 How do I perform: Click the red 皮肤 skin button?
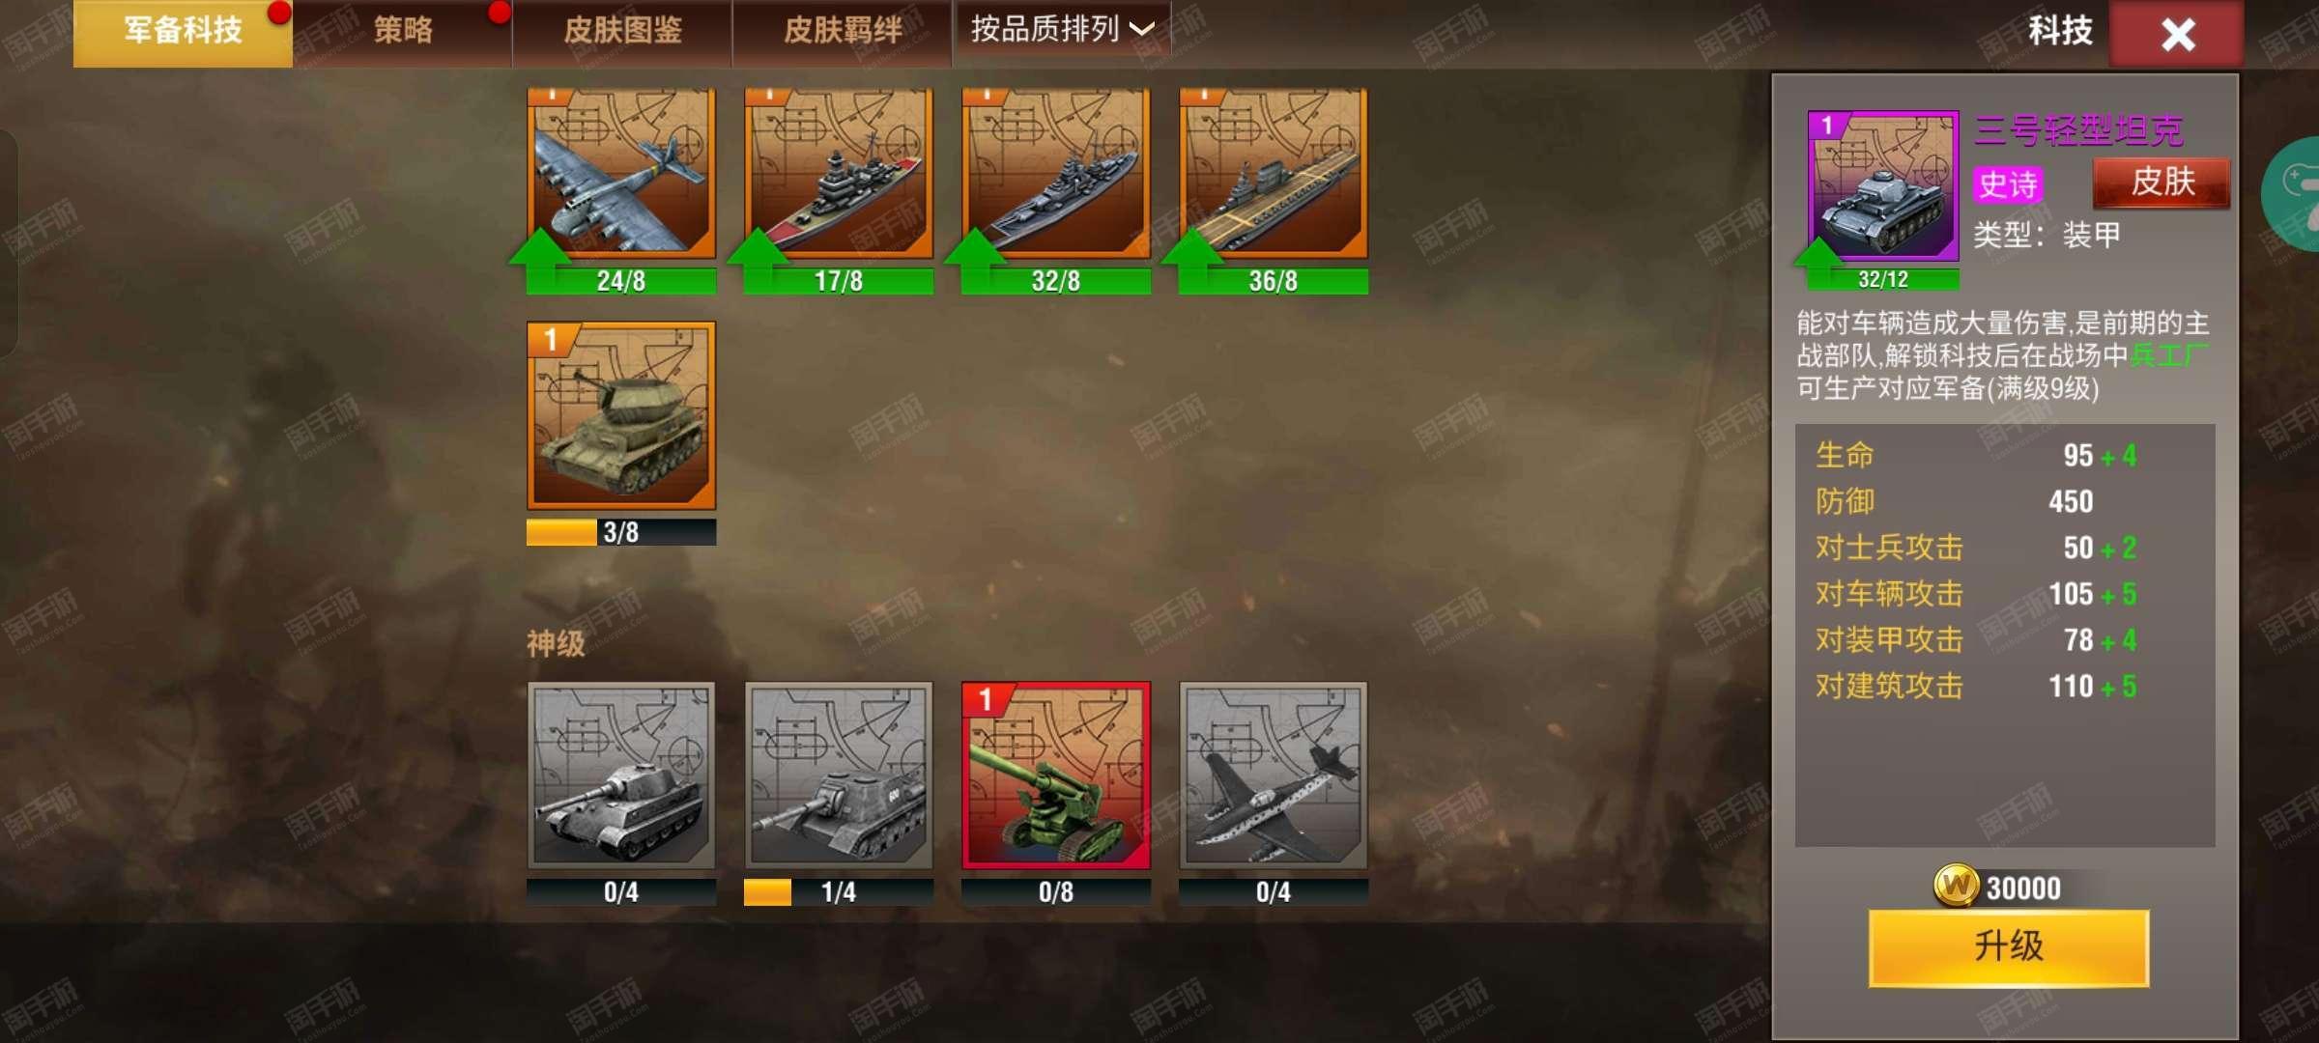(2162, 183)
